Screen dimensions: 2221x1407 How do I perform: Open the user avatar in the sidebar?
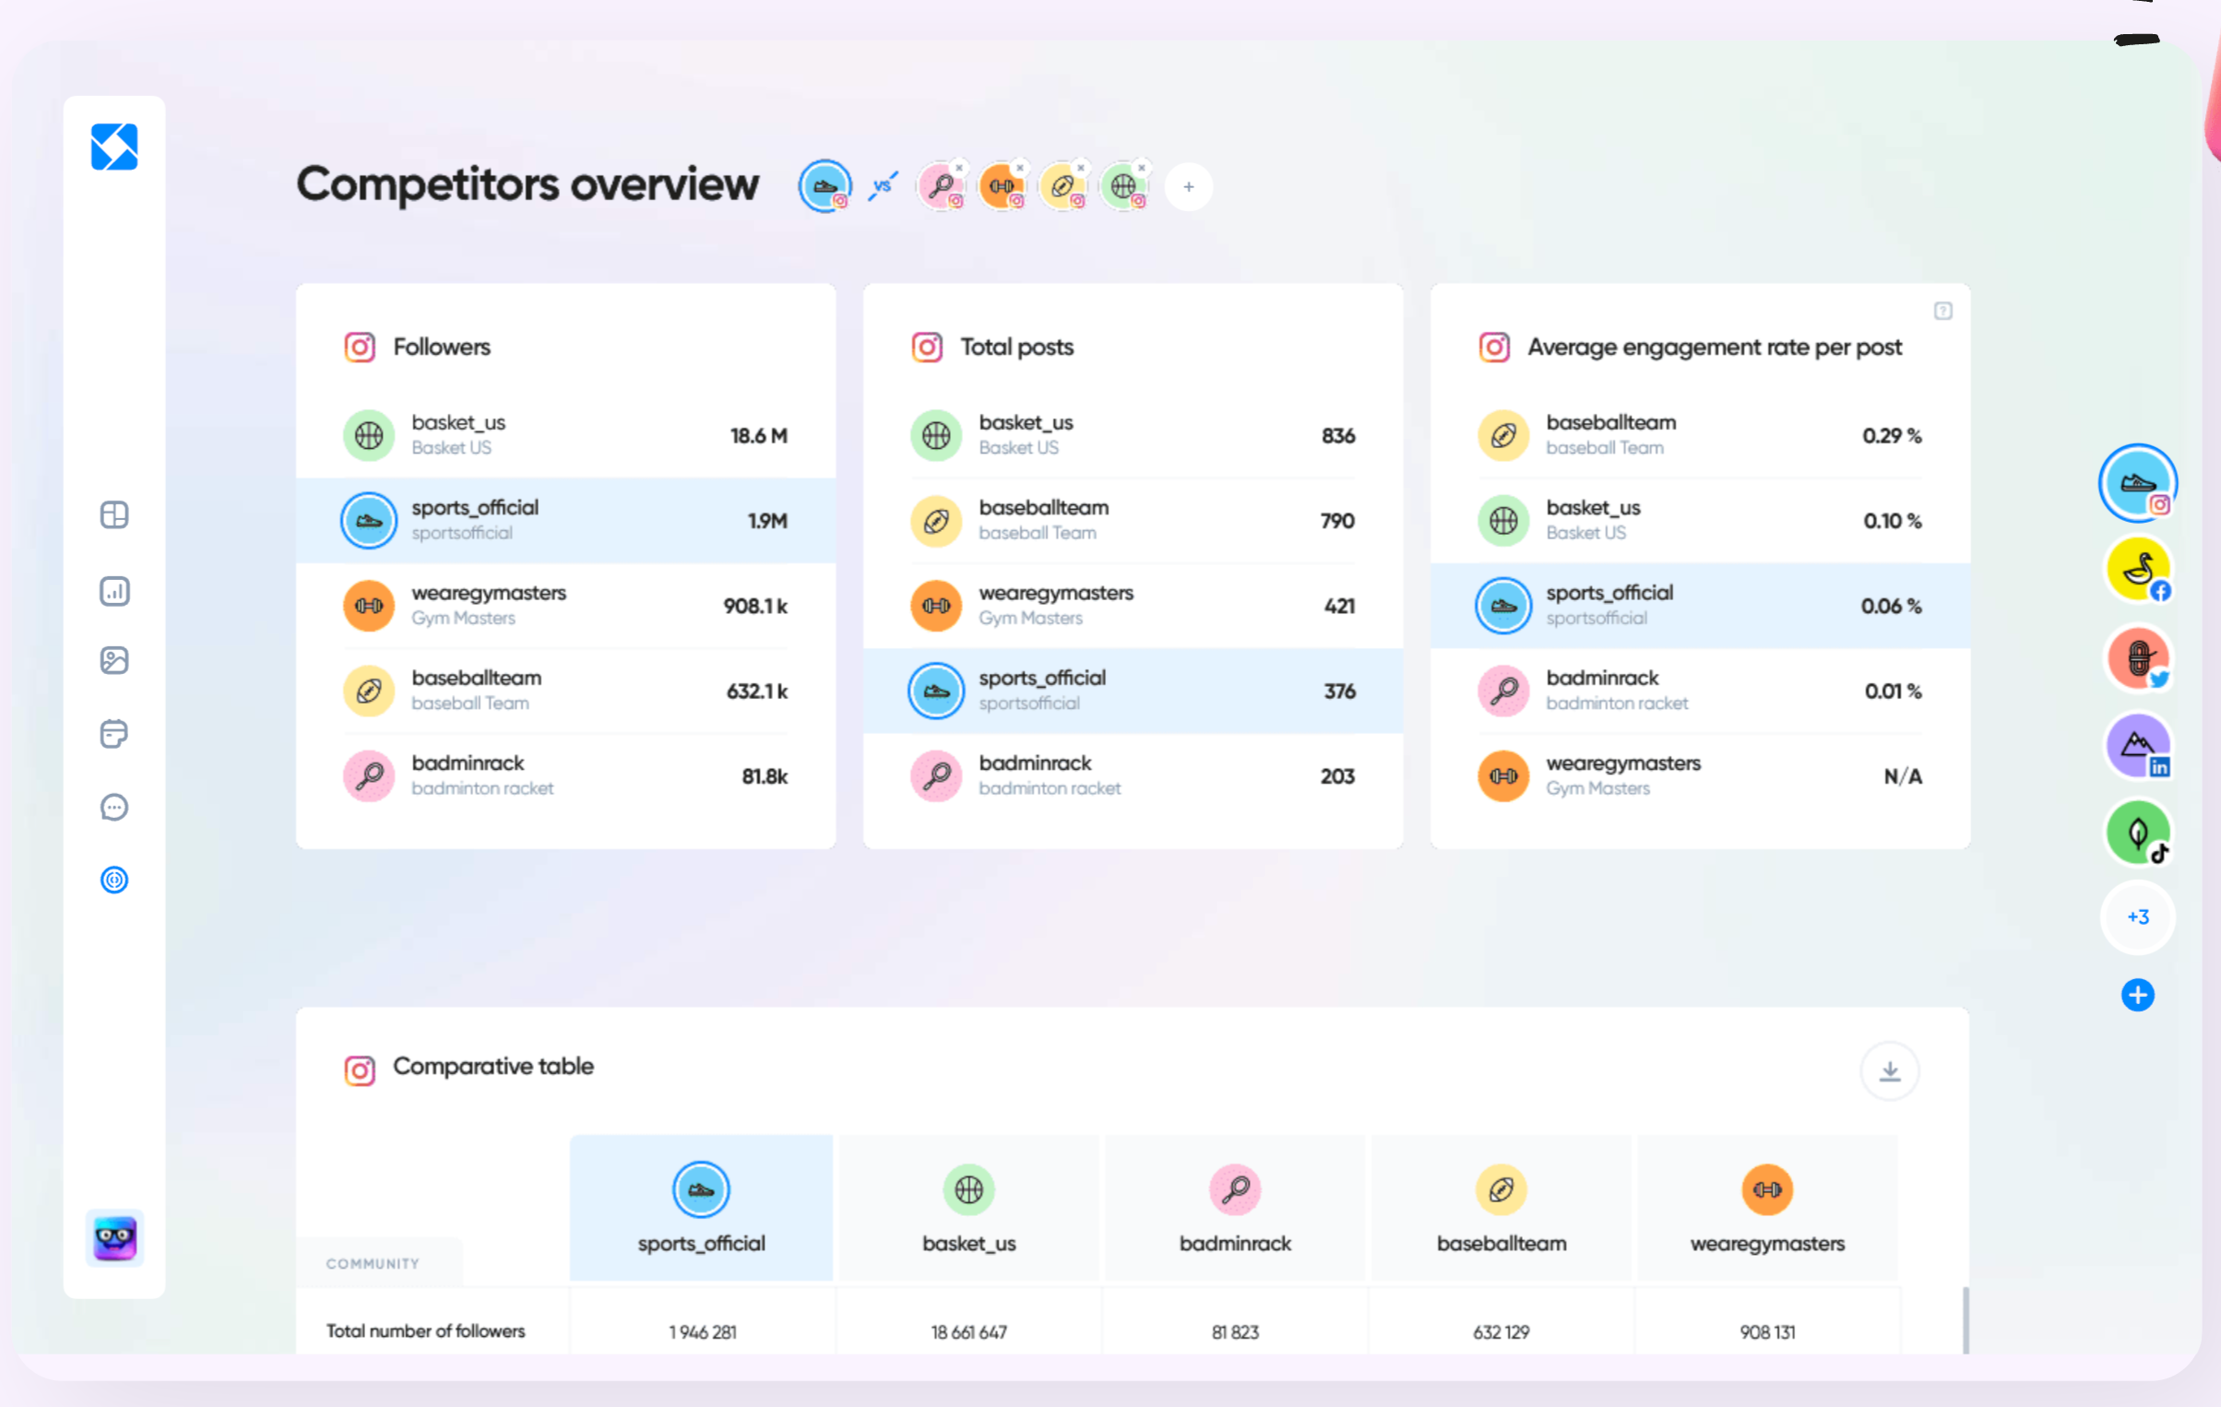coord(114,1238)
